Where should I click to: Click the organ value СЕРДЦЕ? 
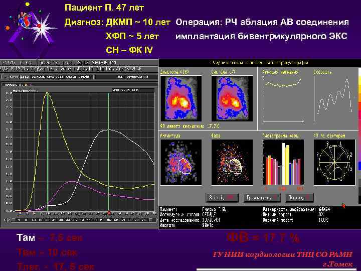coord(209,215)
